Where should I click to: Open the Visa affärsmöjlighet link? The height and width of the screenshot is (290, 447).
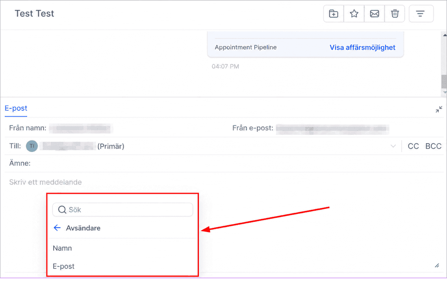(x=362, y=47)
